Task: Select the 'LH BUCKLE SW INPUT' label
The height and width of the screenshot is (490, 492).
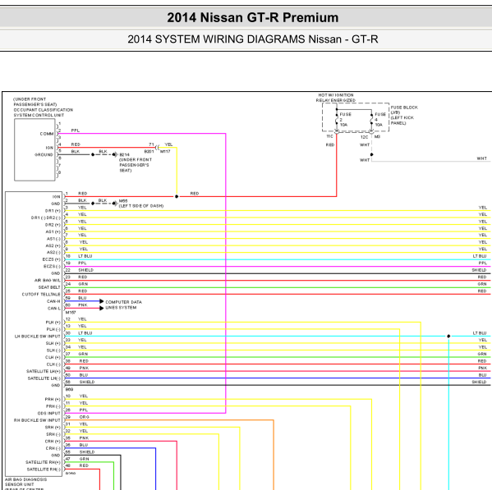Action: (x=37, y=337)
